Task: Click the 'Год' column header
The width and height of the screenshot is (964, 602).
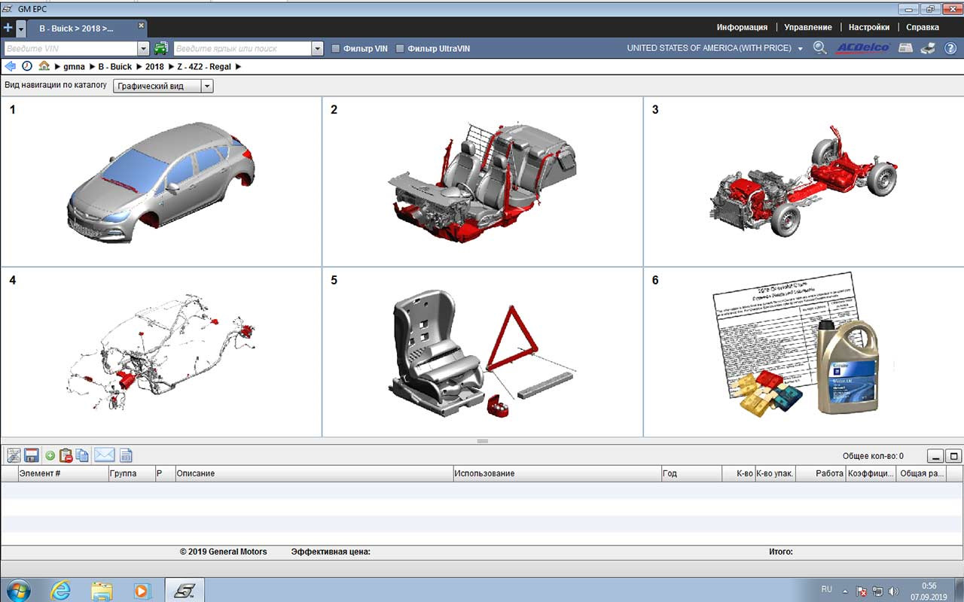Action: click(x=691, y=473)
